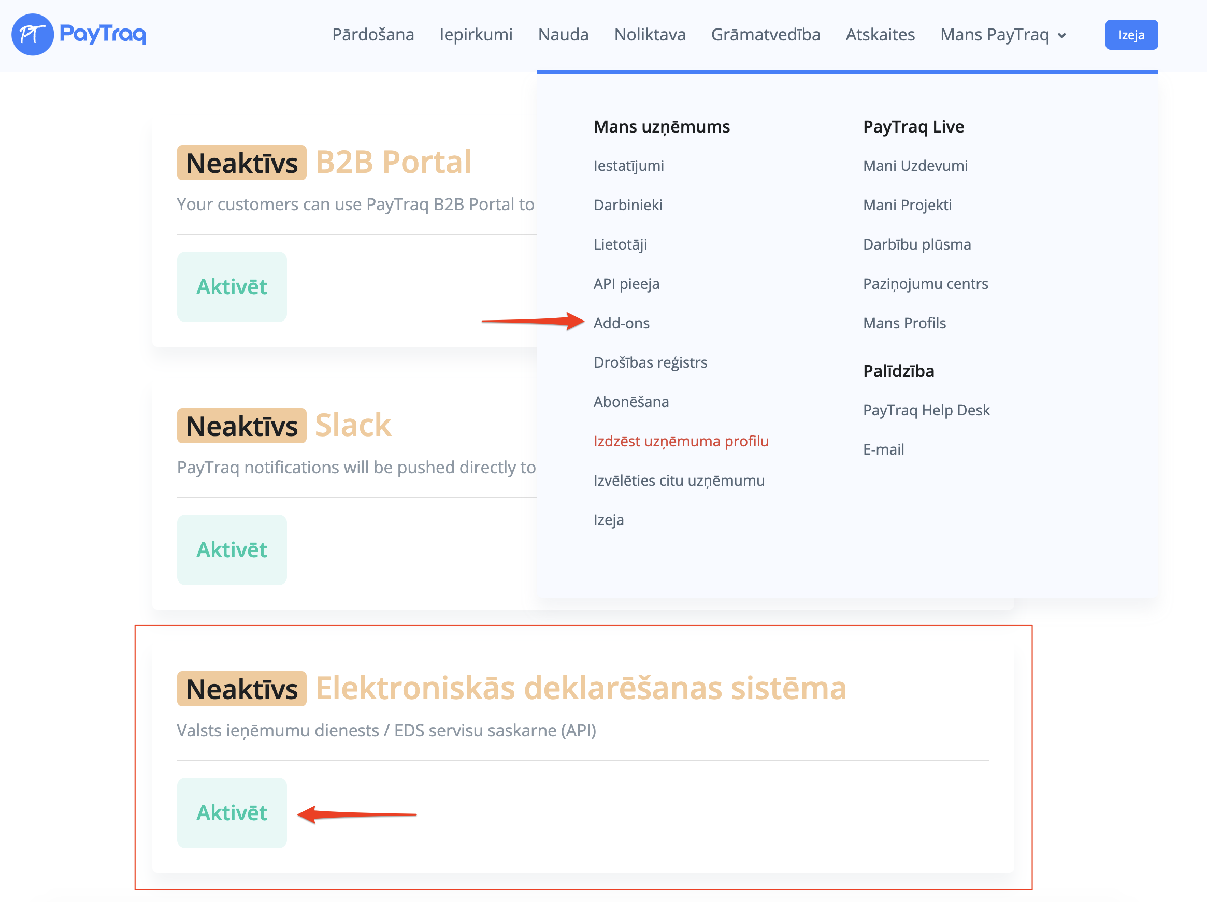The height and width of the screenshot is (902, 1207).
Task: Select Grāmatvedība in the top navigation
Action: pos(765,34)
